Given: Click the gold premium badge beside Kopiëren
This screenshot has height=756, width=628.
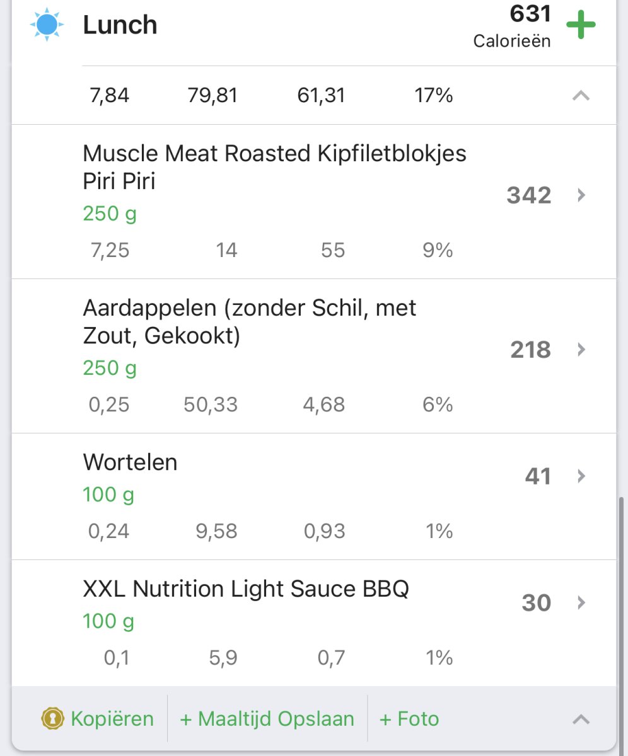Looking at the screenshot, I should (x=52, y=719).
